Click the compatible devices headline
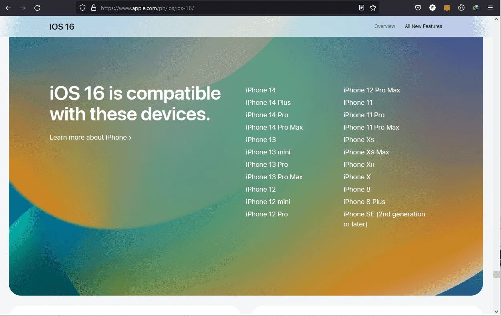Viewport: 501px width, 316px height. 135,104
